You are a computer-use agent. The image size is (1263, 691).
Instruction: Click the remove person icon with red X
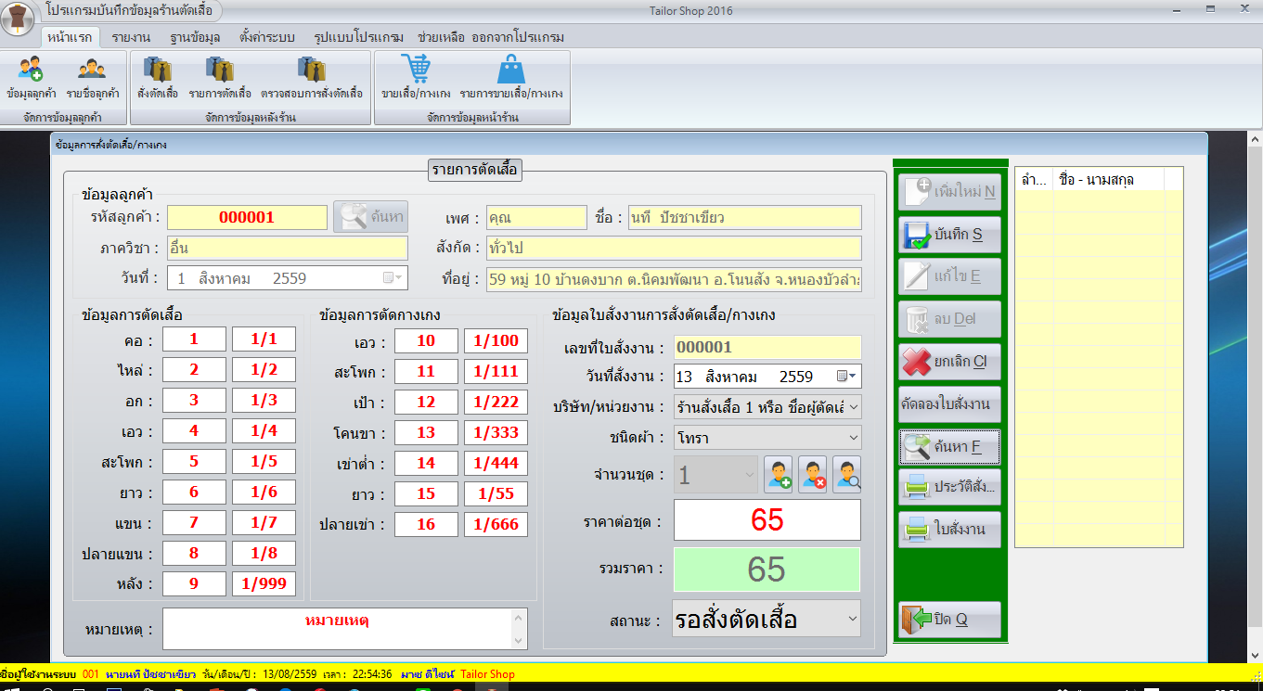tap(812, 475)
